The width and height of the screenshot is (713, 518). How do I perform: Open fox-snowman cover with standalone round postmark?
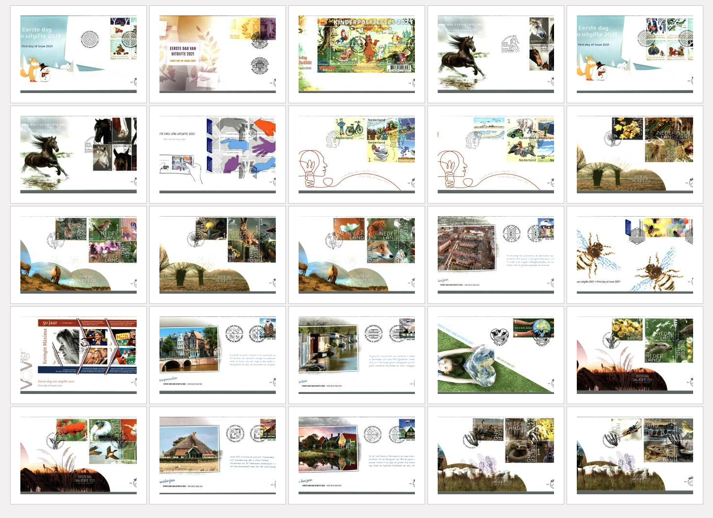pyautogui.click(x=79, y=54)
